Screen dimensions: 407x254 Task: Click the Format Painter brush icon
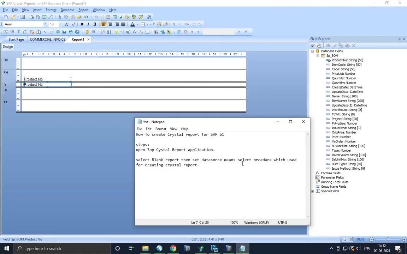pos(79,17)
